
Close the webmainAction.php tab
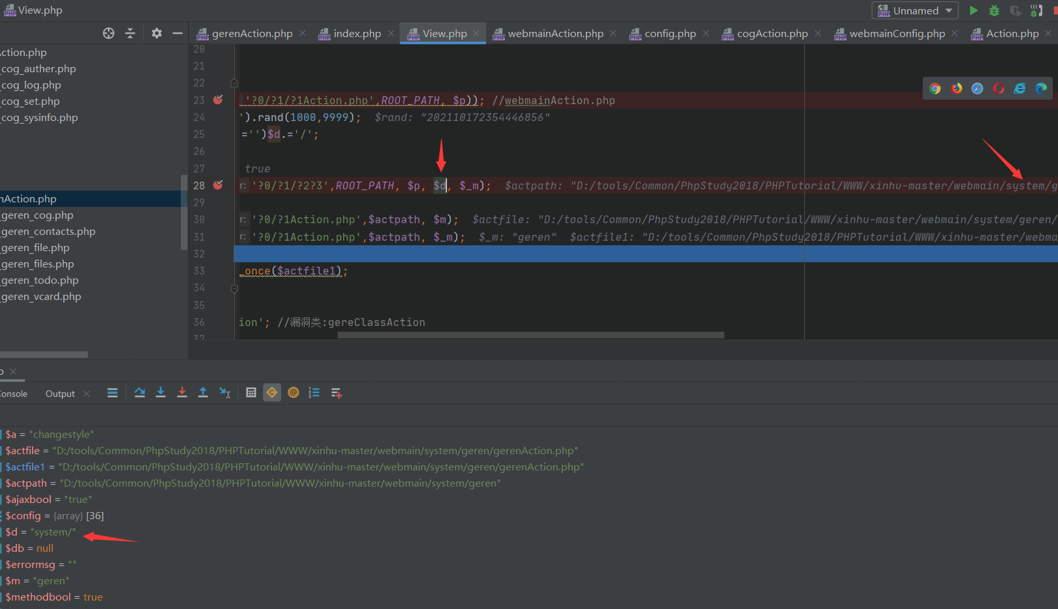613,33
